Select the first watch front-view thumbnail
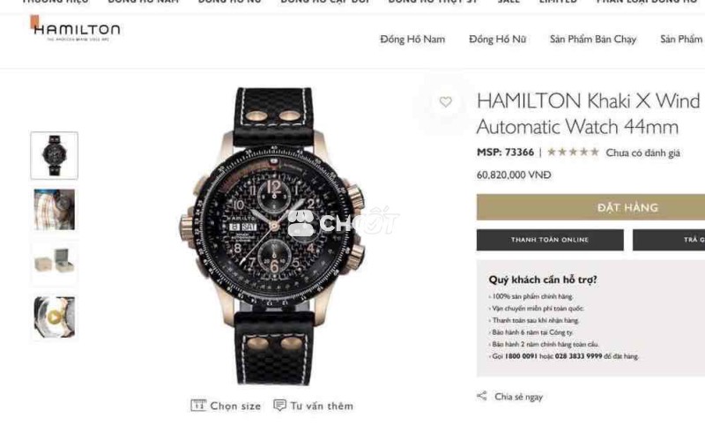705x447 pixels. (54, 155)
